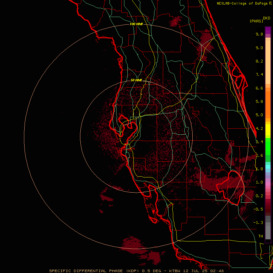
Task: Click the KTBW radar site identifier
Action: 174,271
